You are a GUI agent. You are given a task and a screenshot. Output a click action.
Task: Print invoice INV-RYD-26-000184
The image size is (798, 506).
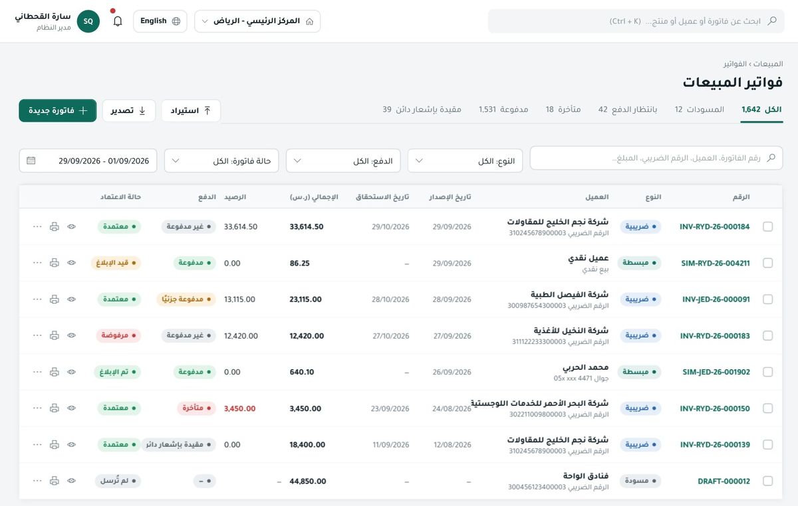click(x=55, y=226)
